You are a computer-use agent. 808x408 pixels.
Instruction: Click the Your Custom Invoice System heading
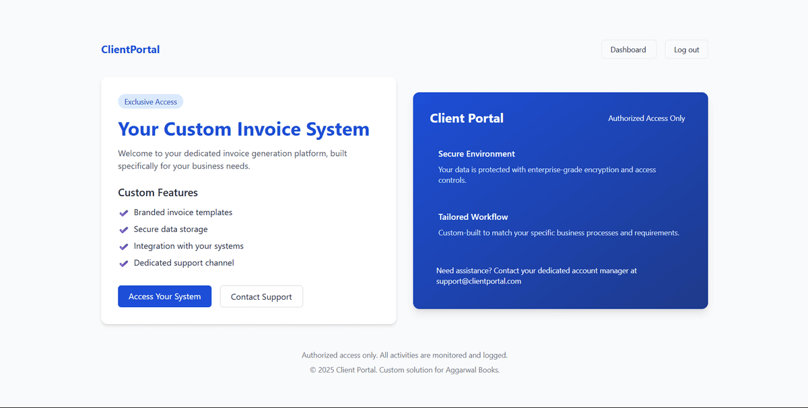click(244, 129)
